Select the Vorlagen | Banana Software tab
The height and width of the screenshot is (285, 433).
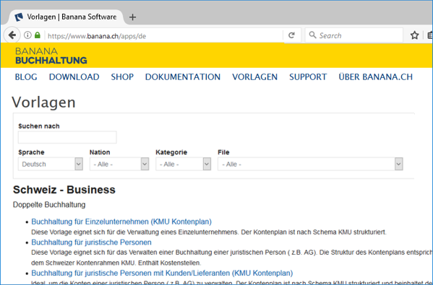coord(67,17)
